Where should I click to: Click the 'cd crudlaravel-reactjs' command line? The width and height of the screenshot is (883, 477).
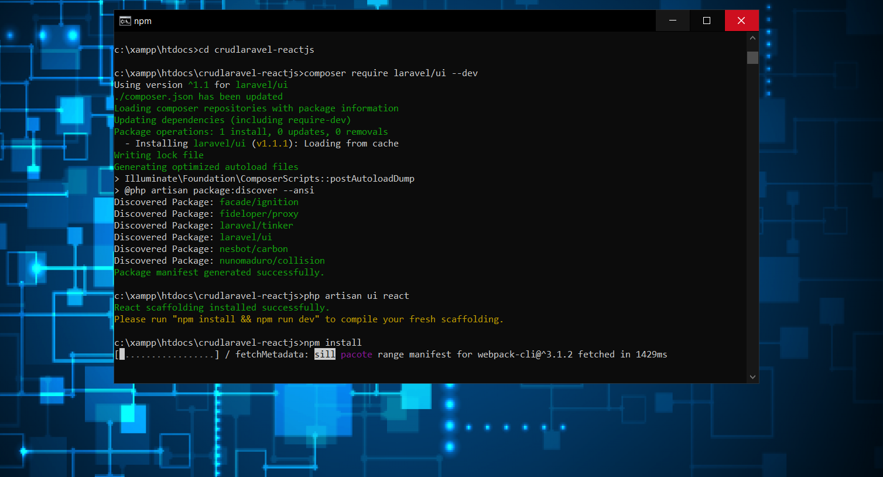coord(214,50)
